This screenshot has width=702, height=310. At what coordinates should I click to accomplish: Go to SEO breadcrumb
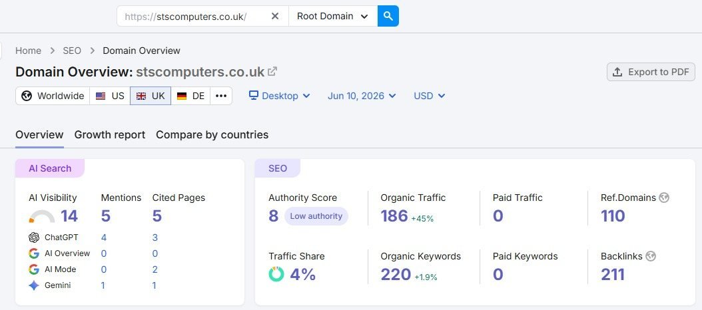72,51
